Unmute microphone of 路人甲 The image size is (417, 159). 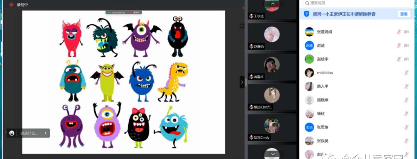[406, 86]
